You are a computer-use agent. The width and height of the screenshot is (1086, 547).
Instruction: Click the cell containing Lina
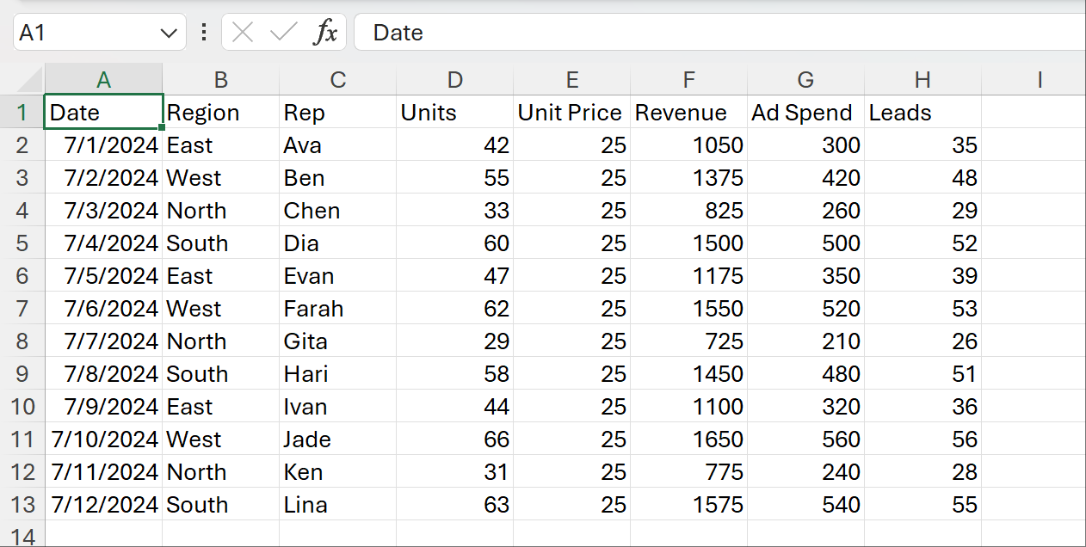(x=337, y=505)
